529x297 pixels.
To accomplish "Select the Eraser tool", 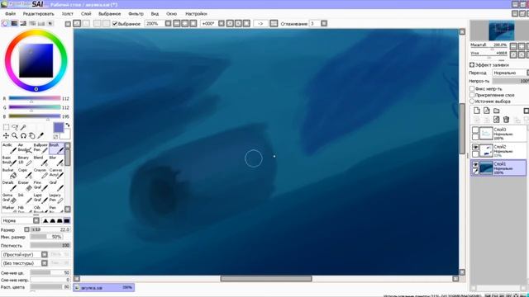I will [25, 186].
